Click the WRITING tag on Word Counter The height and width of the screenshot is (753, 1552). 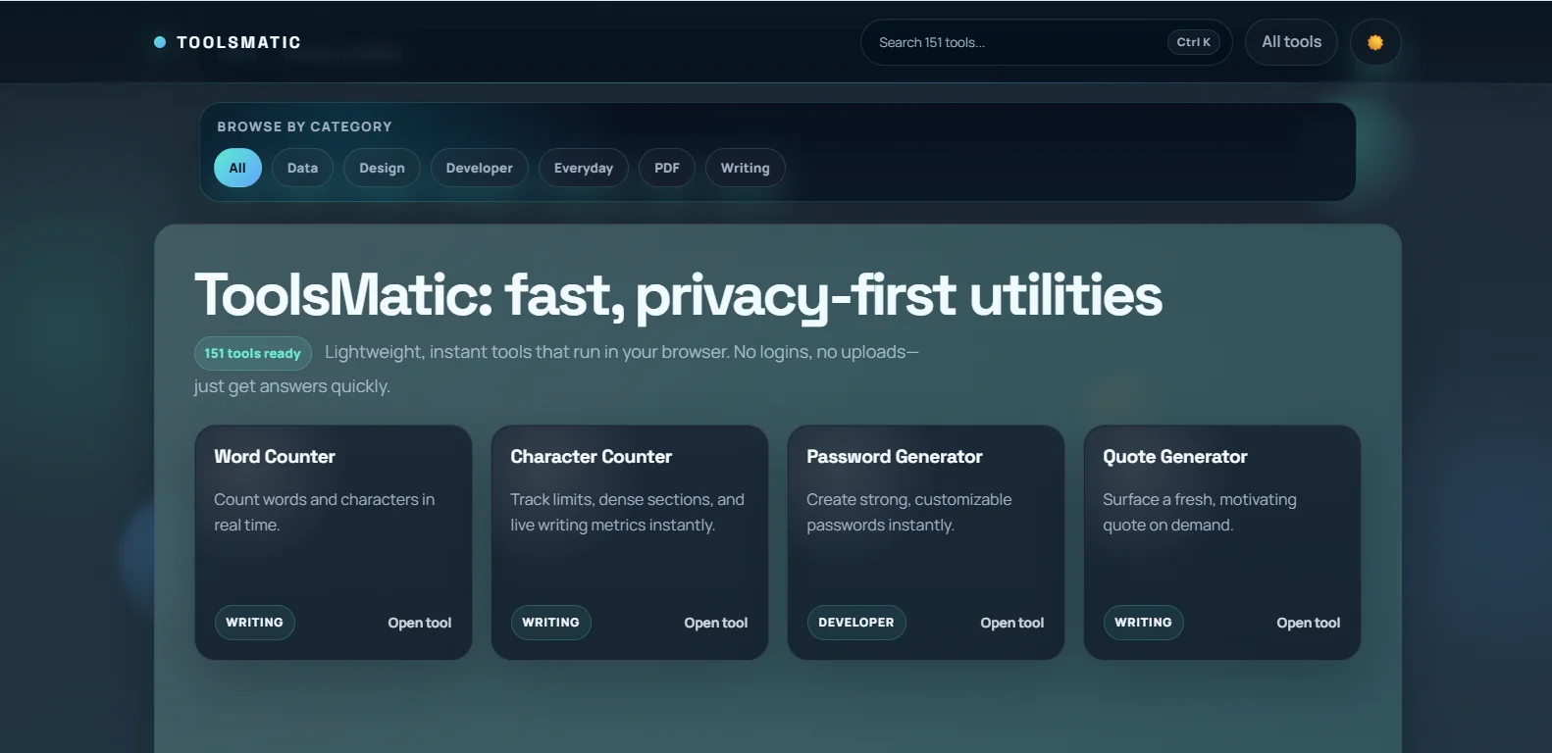254,623
